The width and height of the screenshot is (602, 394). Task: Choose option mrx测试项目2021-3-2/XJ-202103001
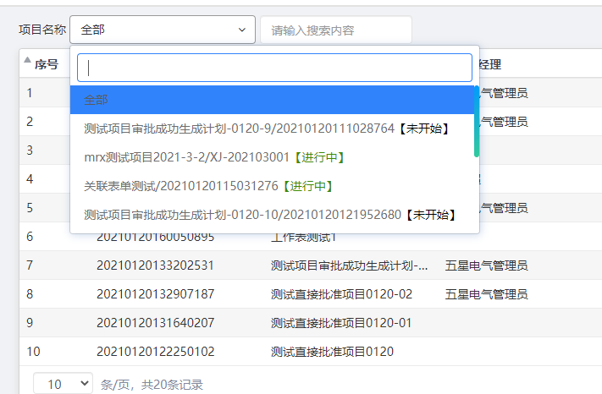(x=272, y=157)
